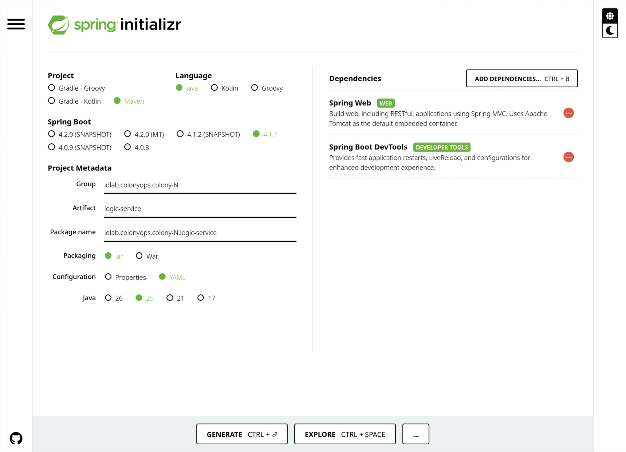Select Java version 21
The height and width of the screenshot is (452, 626).
pos(175,298)
